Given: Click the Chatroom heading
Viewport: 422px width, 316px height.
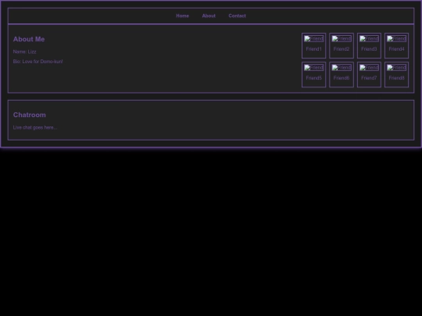Looking at the screenshot, I should click(30, 115).
